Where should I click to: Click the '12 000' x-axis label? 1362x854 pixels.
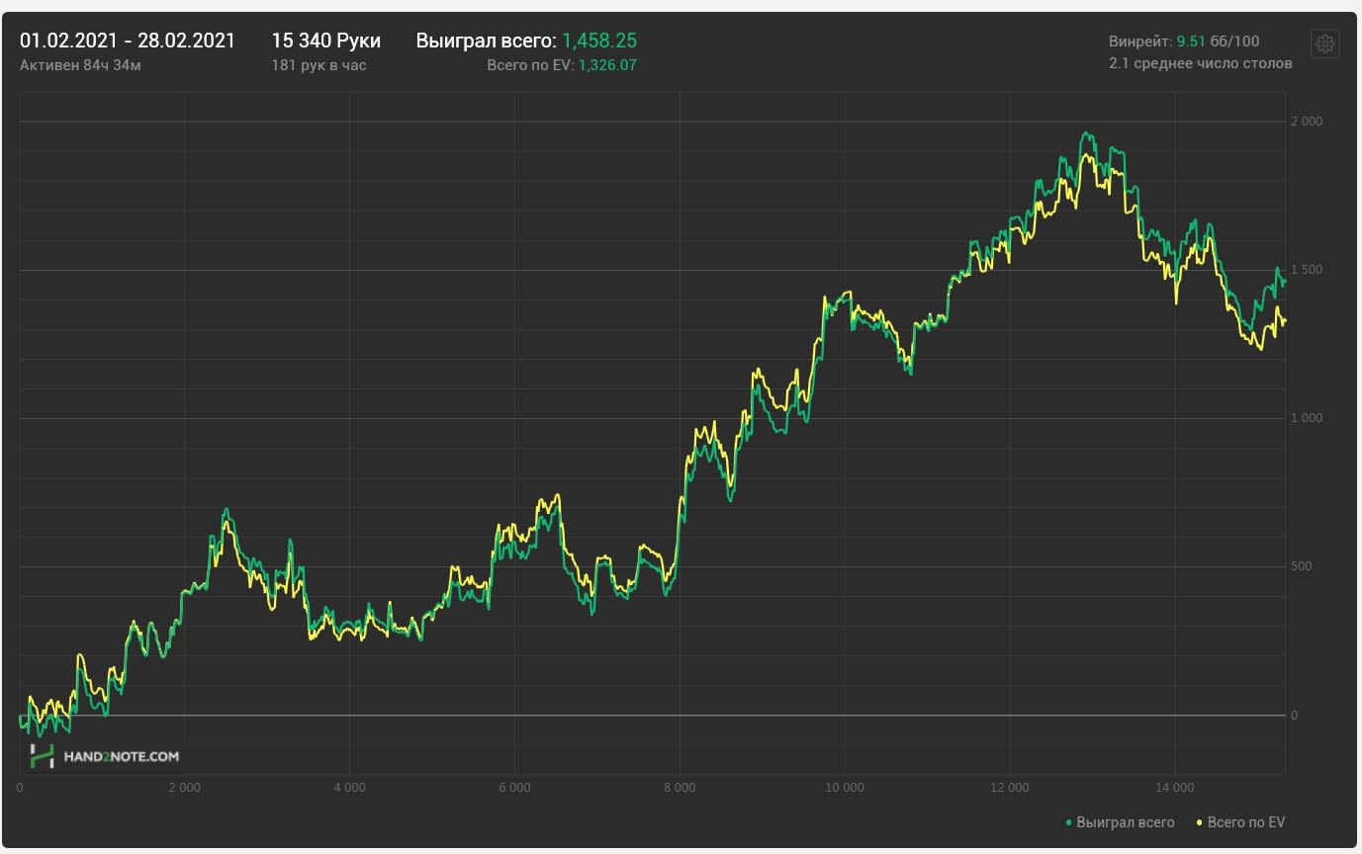(x=1009, y=788)
